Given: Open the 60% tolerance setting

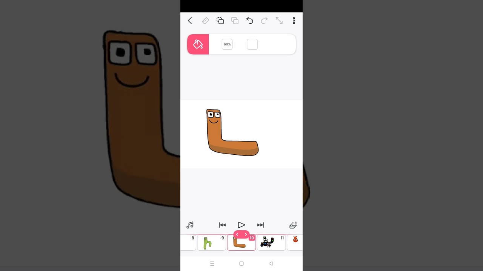Looking at the screenshot, I should [x=227, y=44].
